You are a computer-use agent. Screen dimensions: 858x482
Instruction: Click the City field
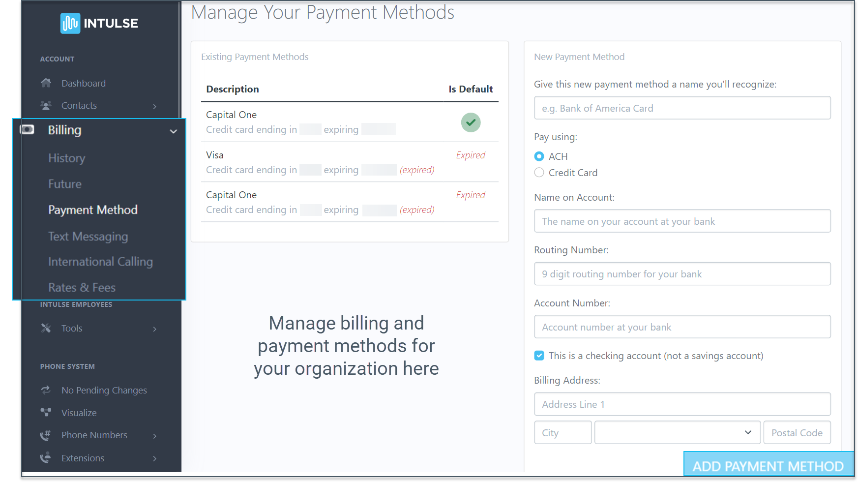tap(562, 432)
